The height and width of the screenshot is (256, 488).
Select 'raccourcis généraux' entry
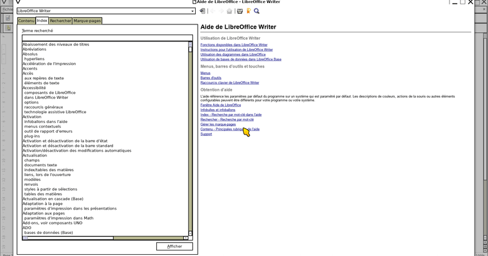coord(43,107)
